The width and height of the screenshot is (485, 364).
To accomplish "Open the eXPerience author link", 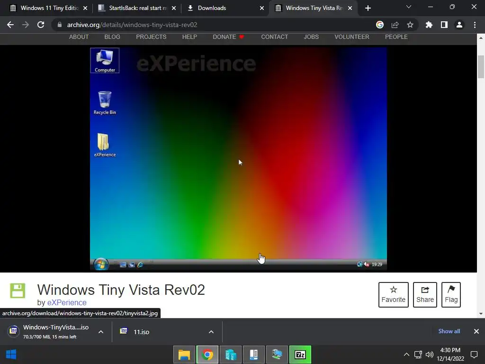I will point(67,302).
